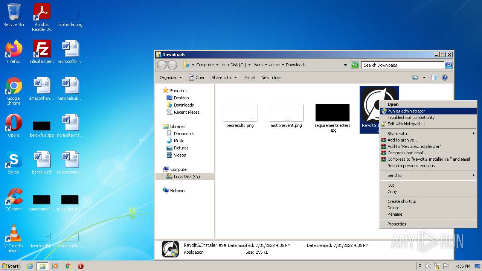Select Local Disk (C:) in sidebar

[185, 177]
